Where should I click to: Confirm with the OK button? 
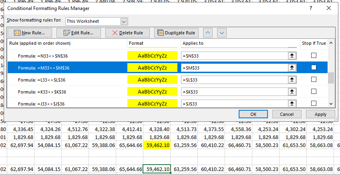click(253, 114)
